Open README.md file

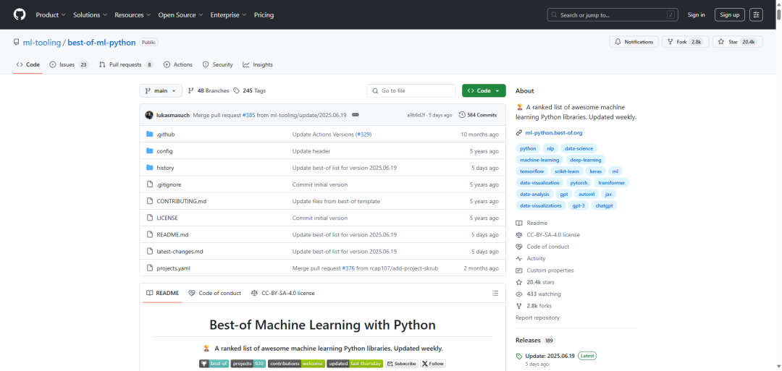[x=172, y=234]
